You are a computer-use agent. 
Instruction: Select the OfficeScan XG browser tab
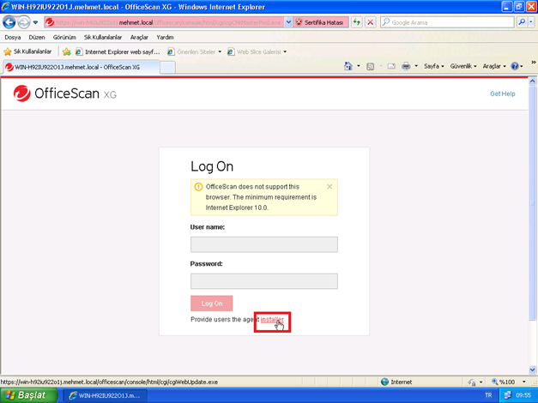82,67
